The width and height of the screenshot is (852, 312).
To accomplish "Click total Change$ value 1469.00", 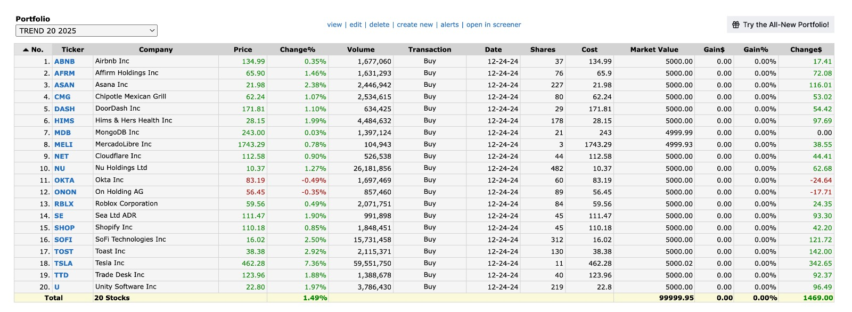I will tap(818, 298).
